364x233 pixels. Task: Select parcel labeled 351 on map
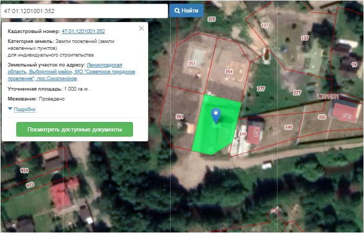[180, 117]
